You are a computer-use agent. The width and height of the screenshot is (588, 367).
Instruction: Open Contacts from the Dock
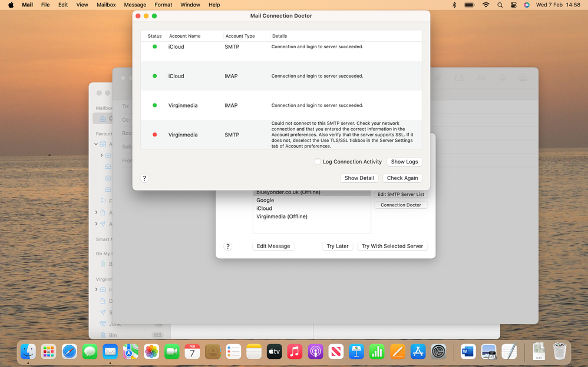click(x=213, y=352)
